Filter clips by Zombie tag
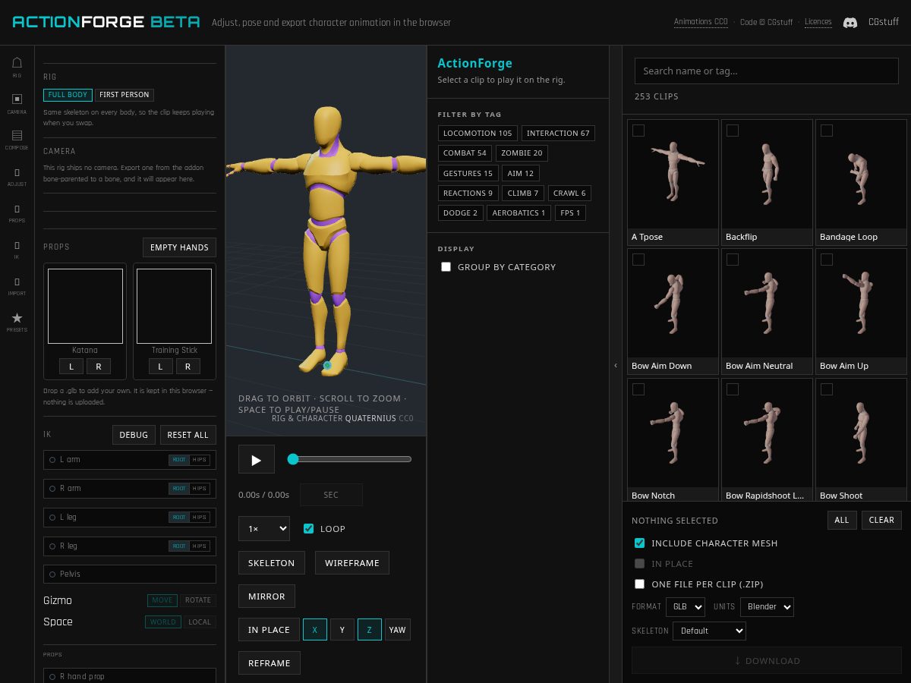 coord(522,153)
